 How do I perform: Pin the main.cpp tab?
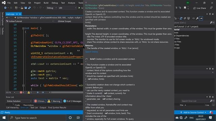pyautogui.click(x=17, y=14)
